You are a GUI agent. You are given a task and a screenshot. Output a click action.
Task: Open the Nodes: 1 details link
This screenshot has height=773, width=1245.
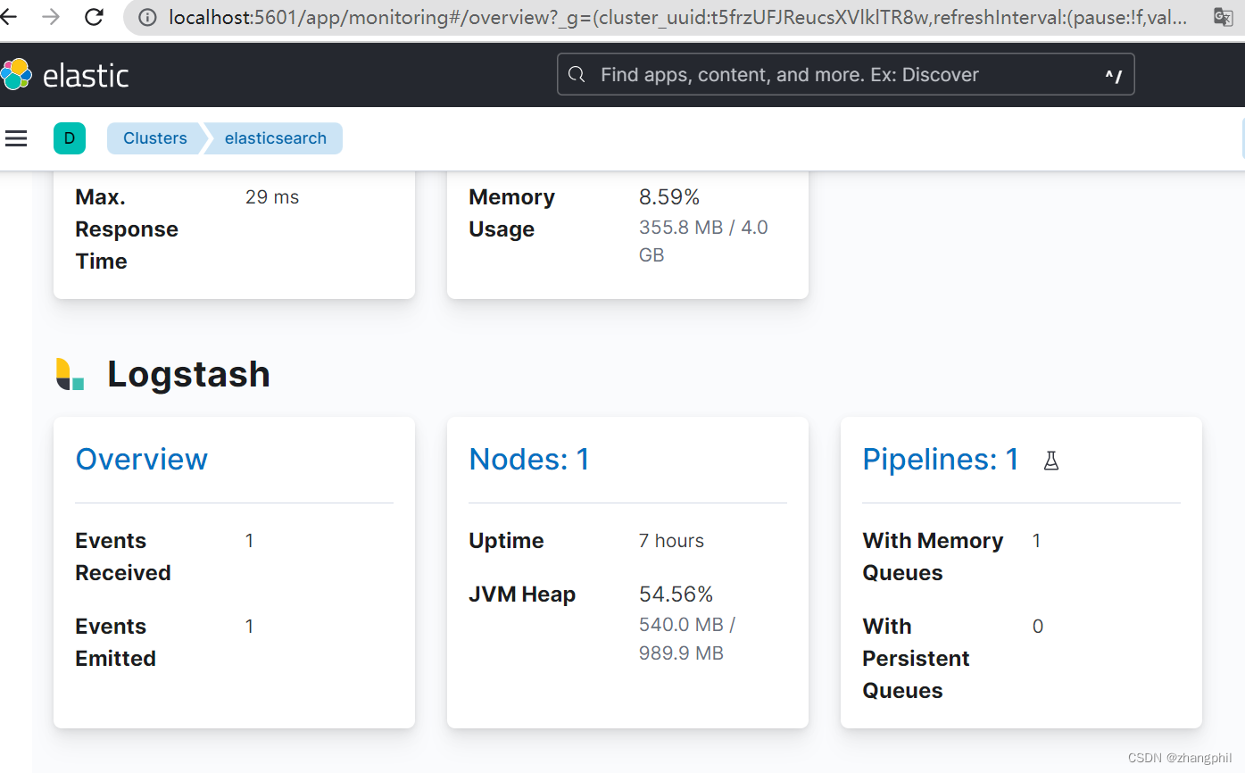pos(529,459)
